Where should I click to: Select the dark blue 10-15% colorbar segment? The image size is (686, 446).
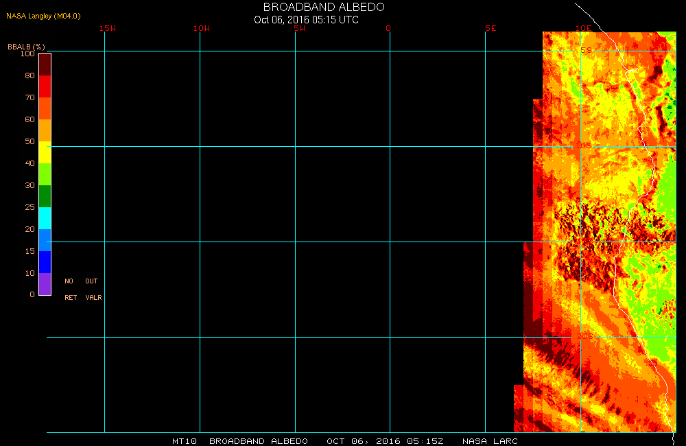(45, 262)
